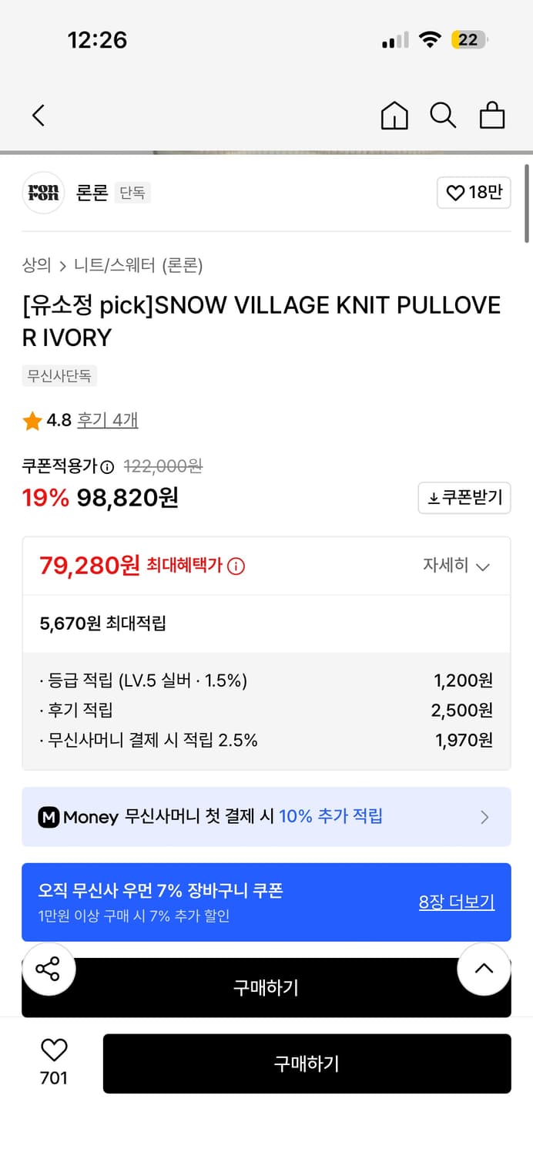Open the Money banner's right arrow

coord(485,816)
